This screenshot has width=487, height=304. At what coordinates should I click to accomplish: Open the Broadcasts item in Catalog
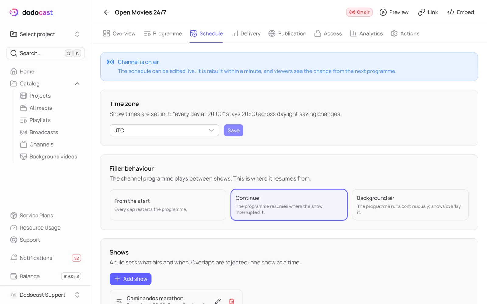click(x=44, y=132)
